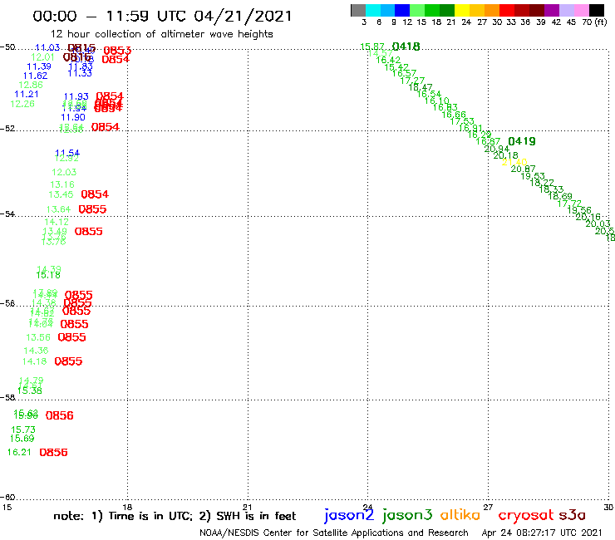This screenshot has height=540, width=615.
Task: Click the 15.87 value at the track's start
Action: [371, 47]
